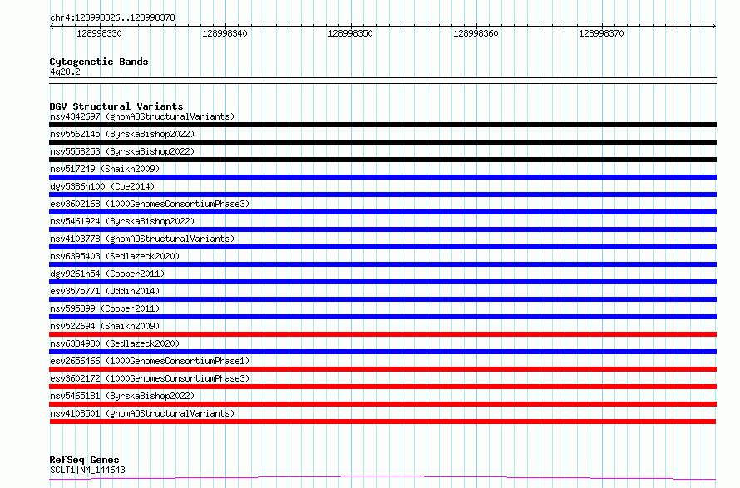Select the DGV Structural Variants track title
740x488 pixels.
(116, 106)
